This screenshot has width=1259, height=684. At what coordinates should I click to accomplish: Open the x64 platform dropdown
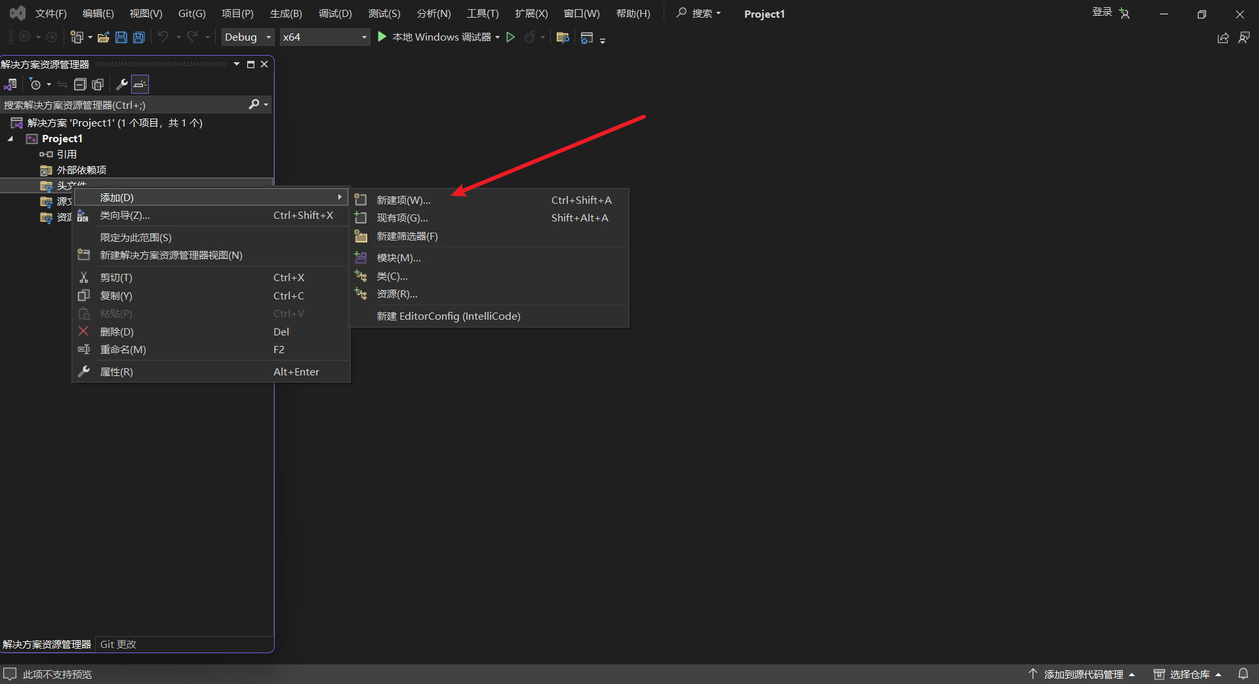click(325, 37)
